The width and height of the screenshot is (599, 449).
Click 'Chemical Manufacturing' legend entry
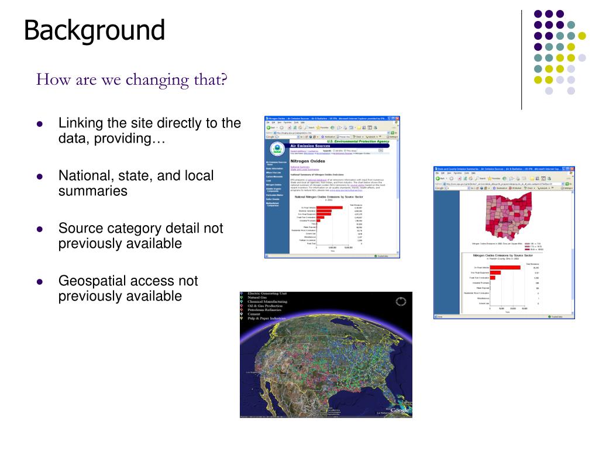pyautogui.click(x=267, y=302)
